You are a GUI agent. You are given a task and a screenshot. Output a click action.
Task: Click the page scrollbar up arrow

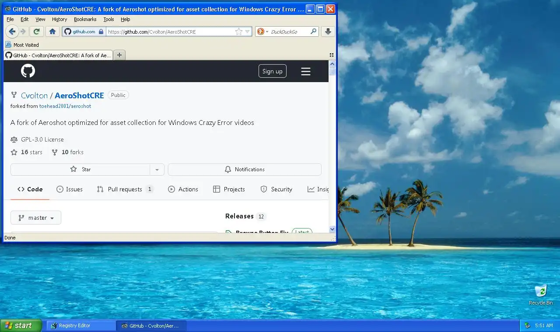332,64
